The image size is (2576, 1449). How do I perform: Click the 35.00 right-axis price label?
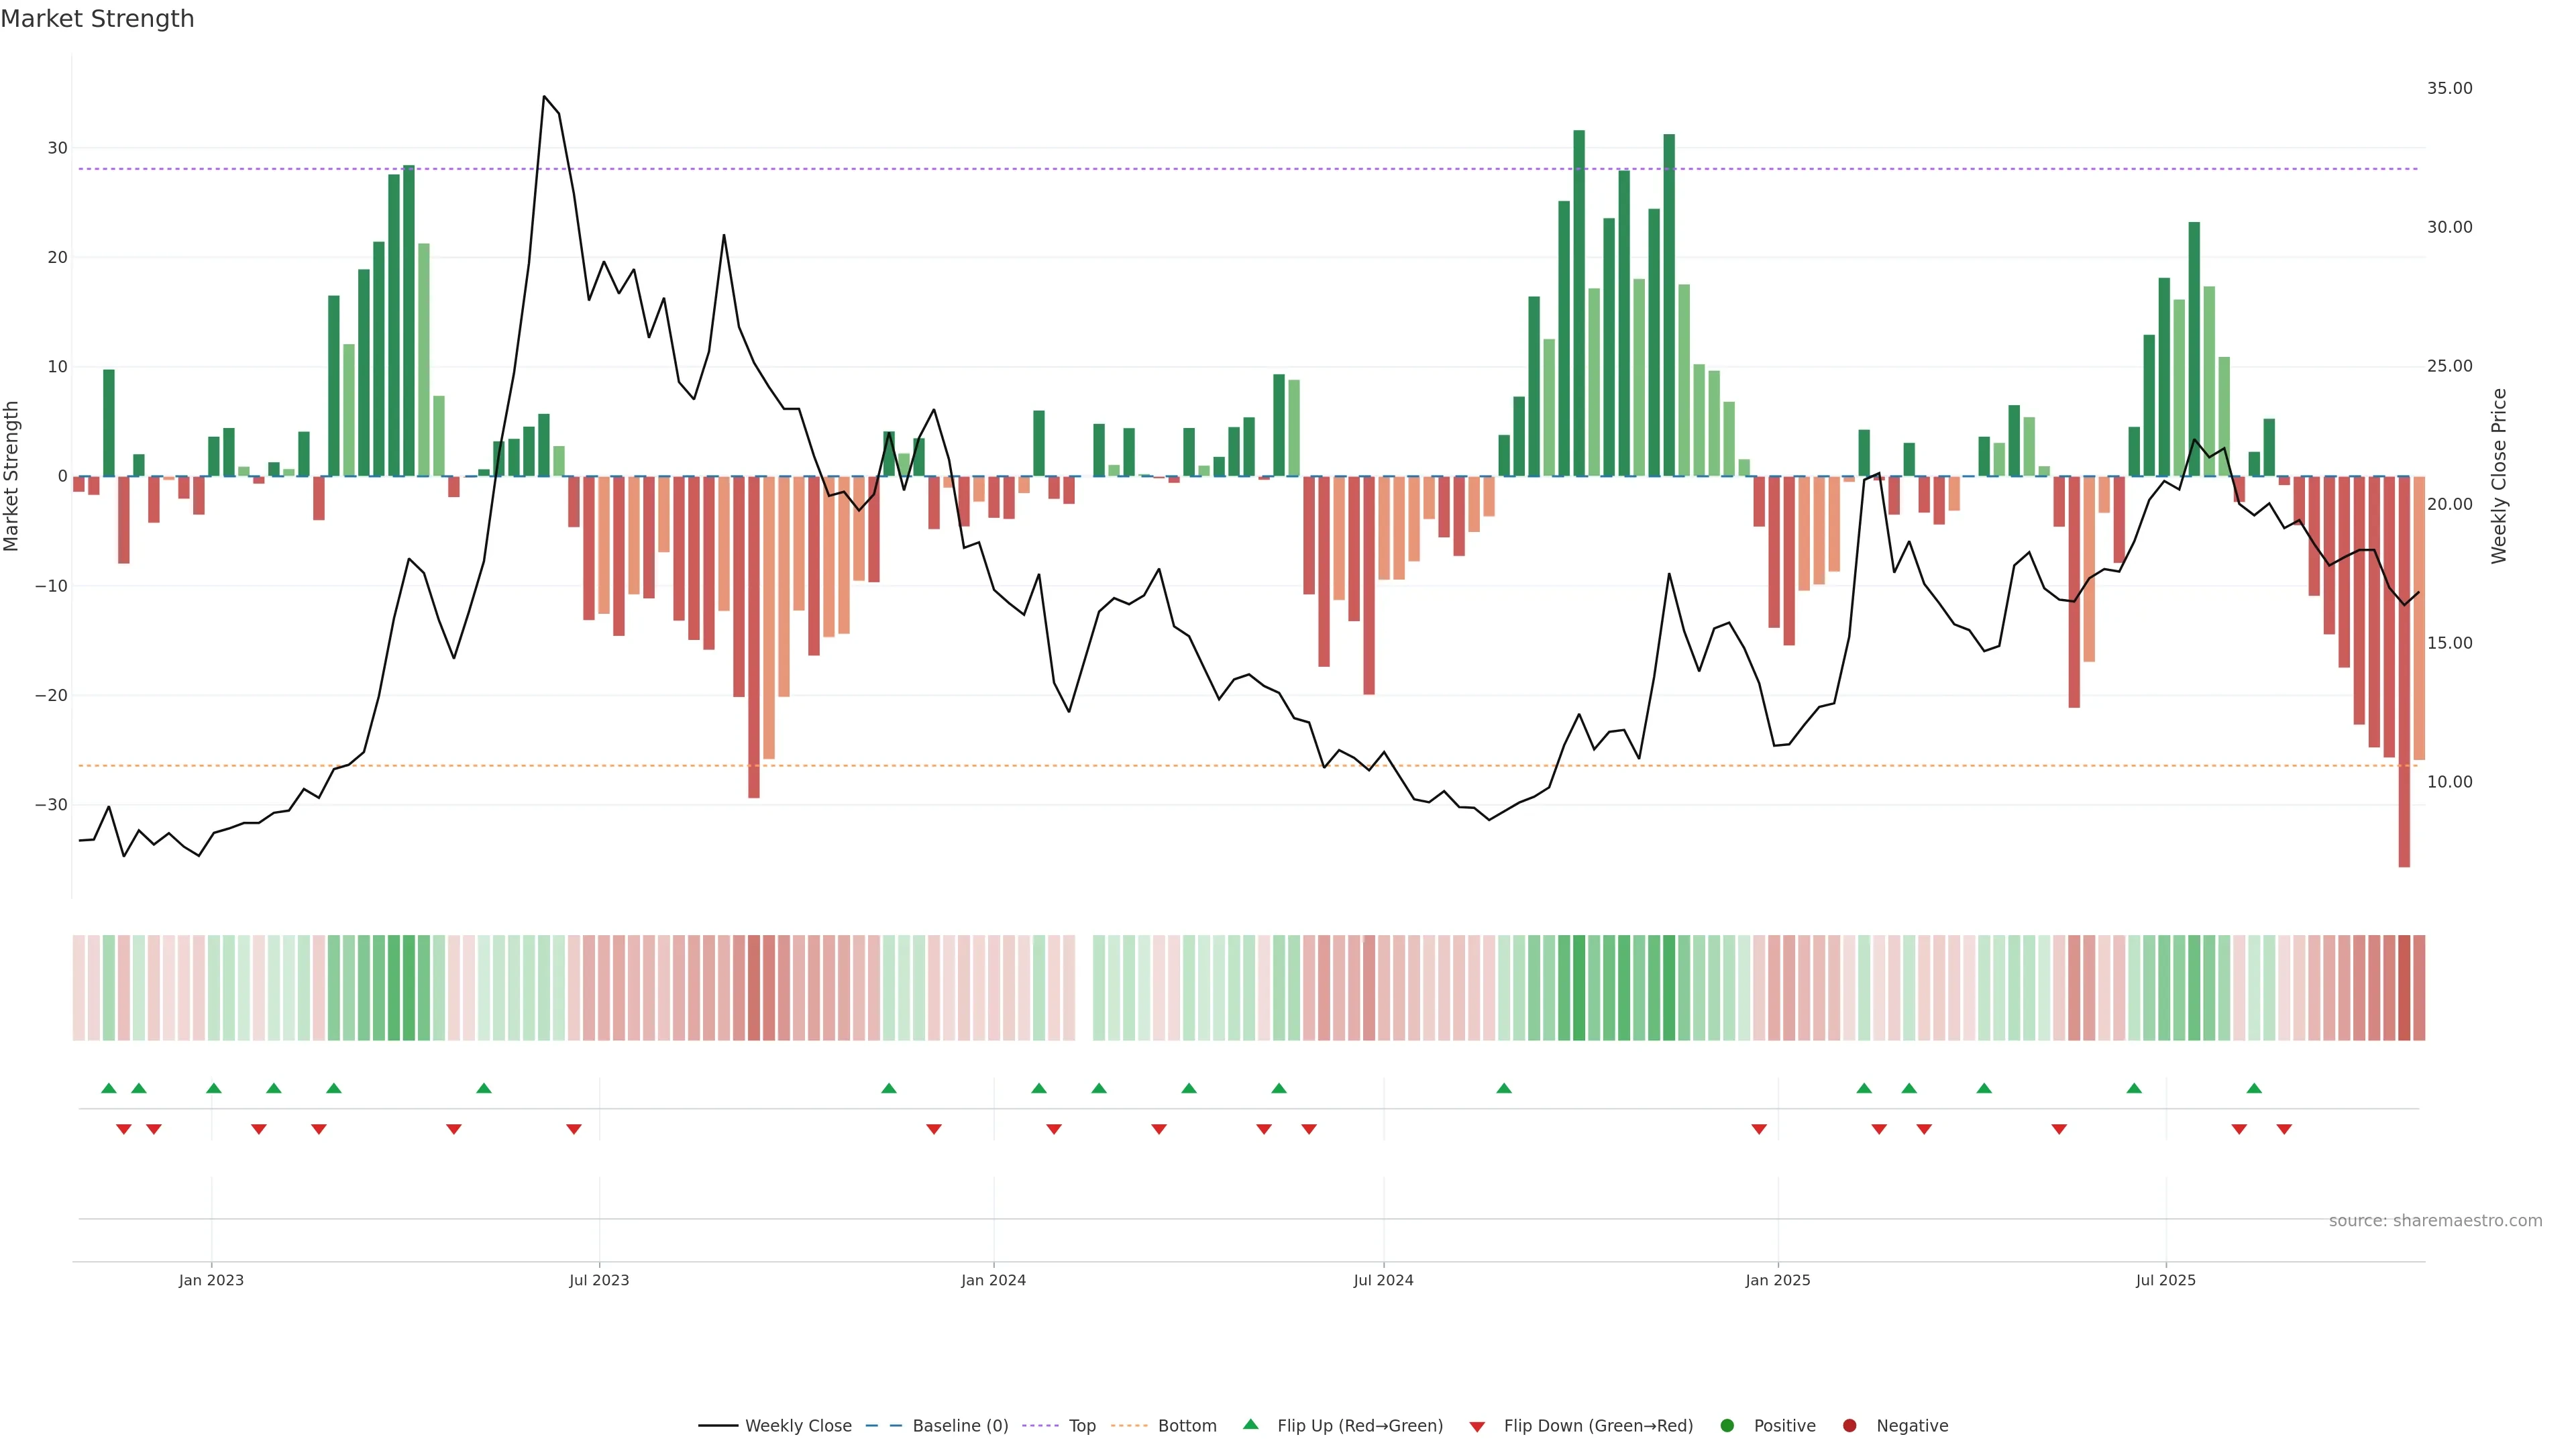coord(2449,88)
